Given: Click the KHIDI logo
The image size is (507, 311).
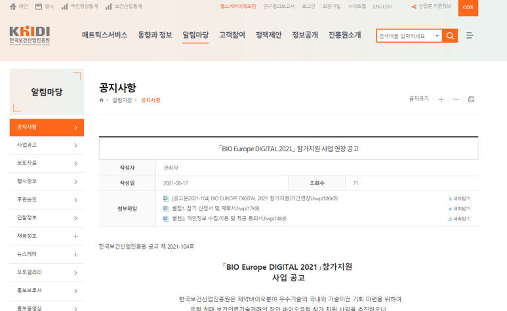Looking at the screenshot, I should point(30,35).
